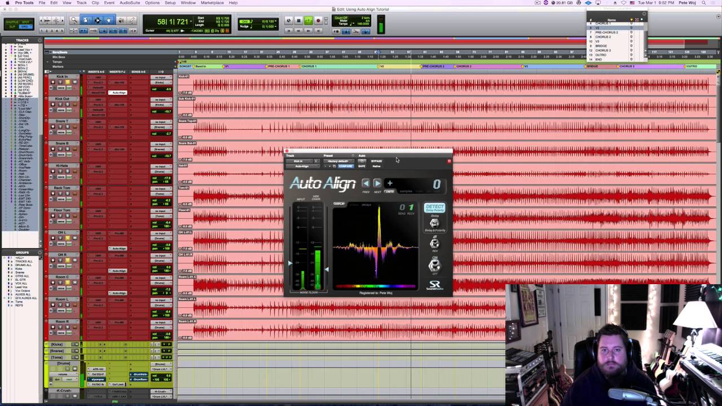Open the factory default preset dropdown
Screen dimensions: 722x406
338,161
